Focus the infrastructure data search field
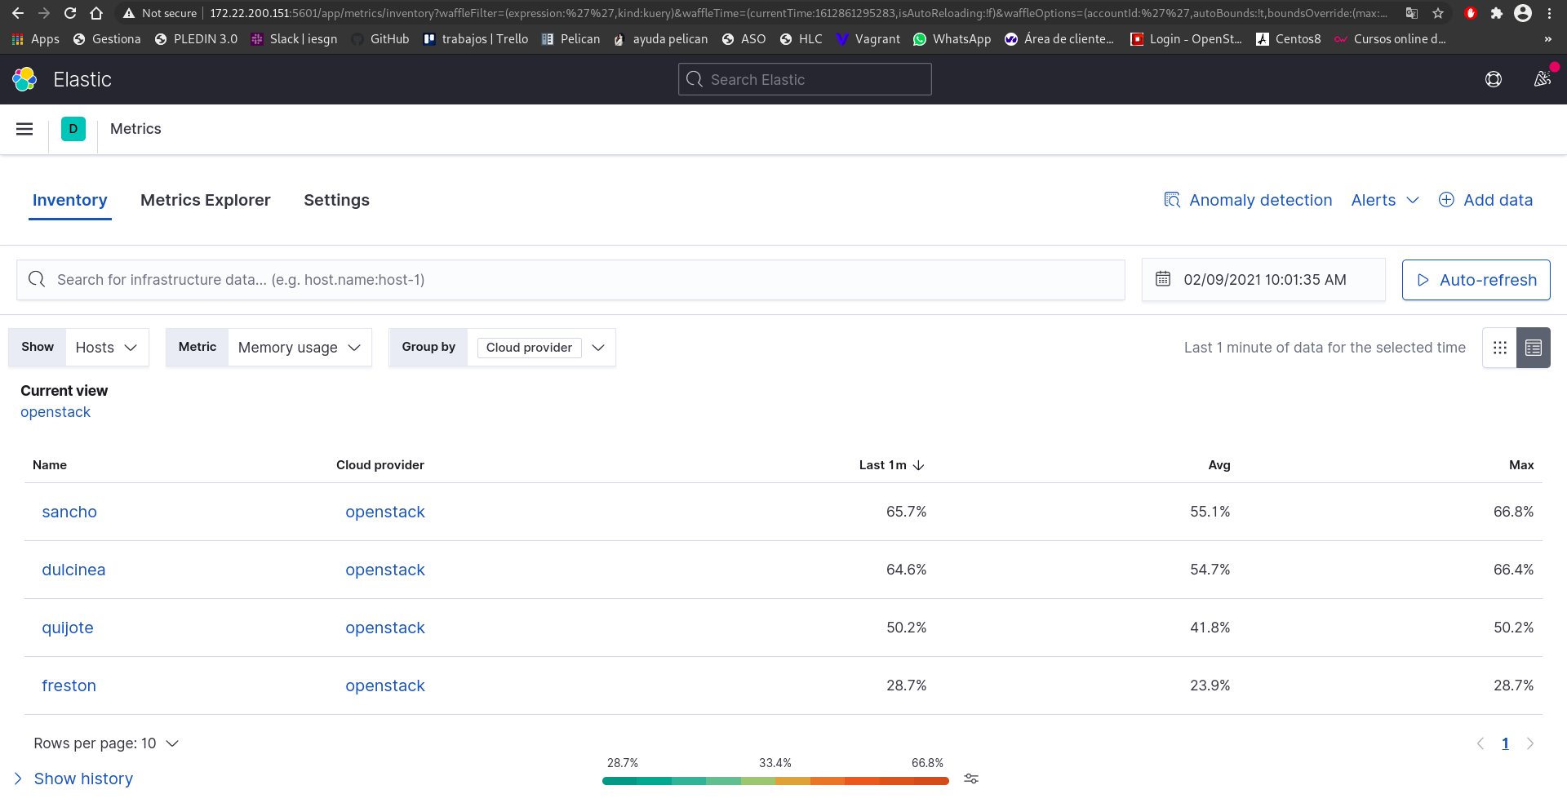This screenshot has width=1567, height=803. pyautogui.click(x=571, y=280)
